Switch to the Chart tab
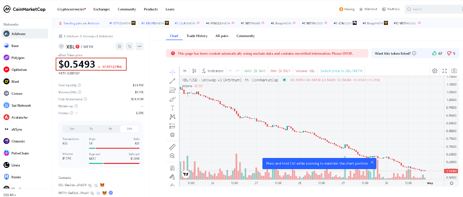 [x=174, y=36]
